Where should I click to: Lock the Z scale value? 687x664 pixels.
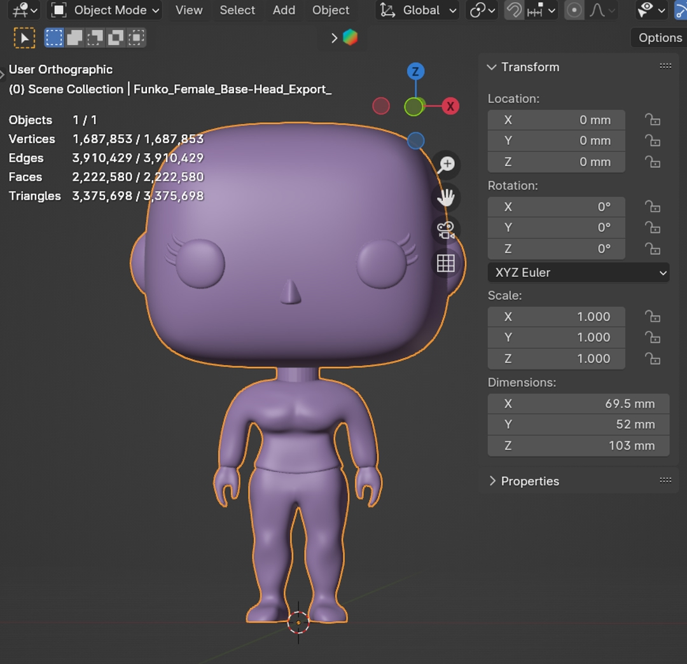point(652,359)
